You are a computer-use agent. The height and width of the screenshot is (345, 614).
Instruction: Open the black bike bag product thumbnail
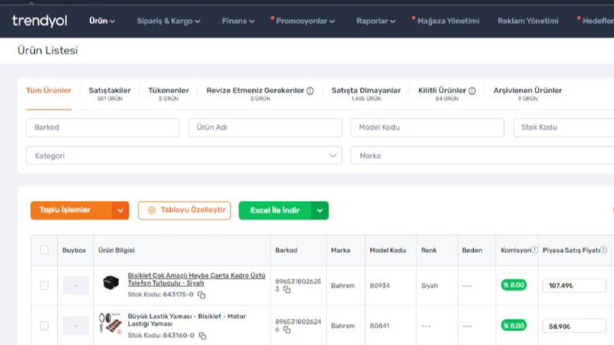(x=111, y=282)
